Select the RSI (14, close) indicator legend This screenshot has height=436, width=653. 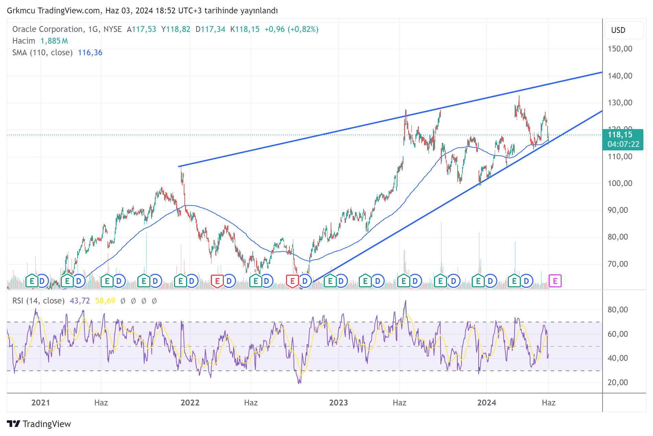pos(38,301)
